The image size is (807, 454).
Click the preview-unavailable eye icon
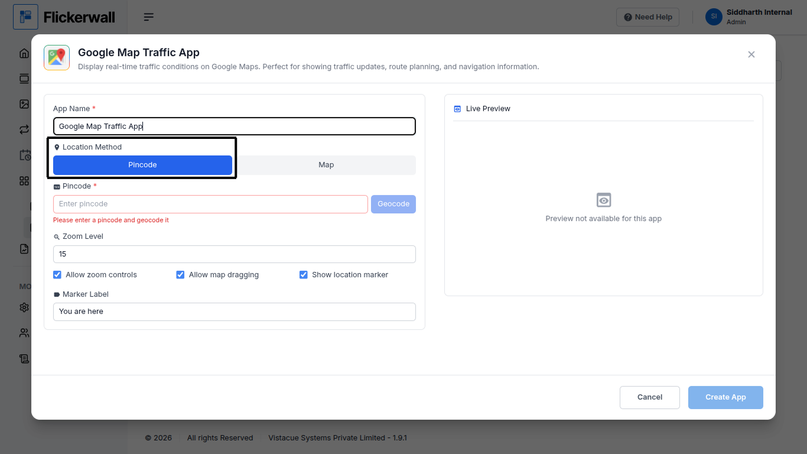pyautogui.click(x=604, y=200)
